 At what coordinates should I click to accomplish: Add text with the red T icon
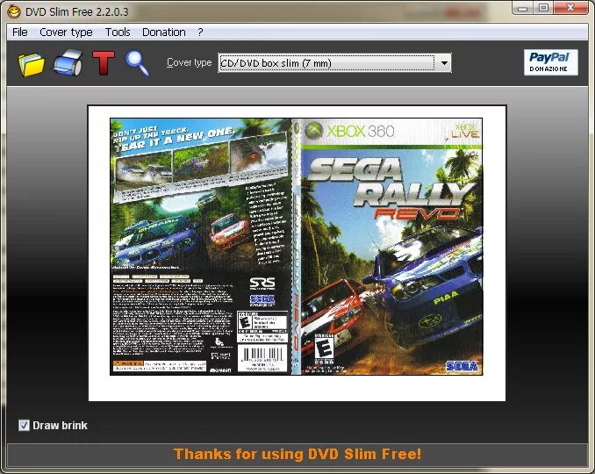[104, 62]
